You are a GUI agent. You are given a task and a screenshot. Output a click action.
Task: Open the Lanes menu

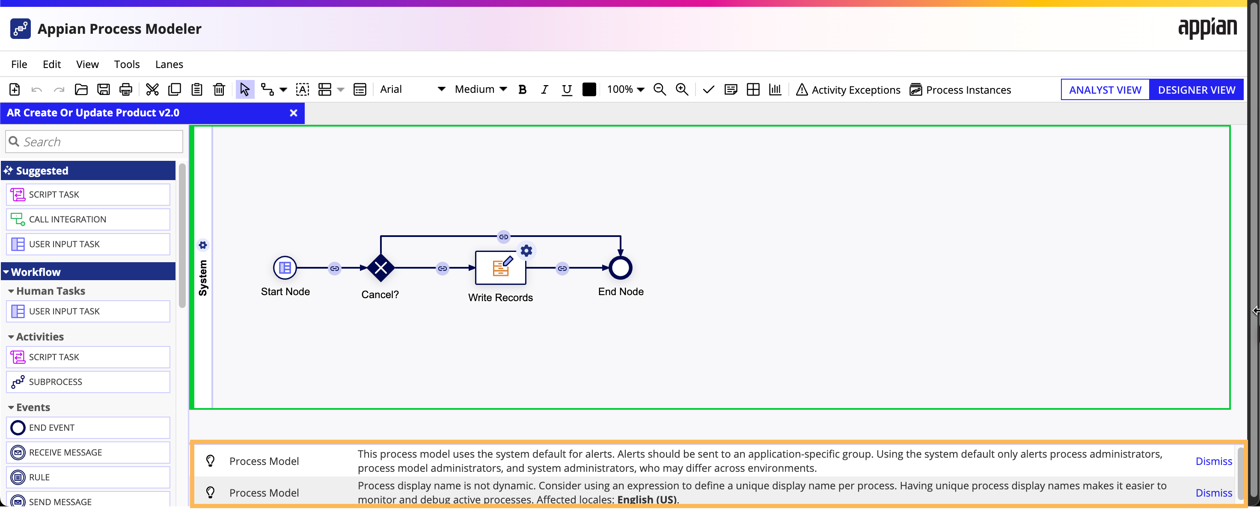[x=169, y=64]
